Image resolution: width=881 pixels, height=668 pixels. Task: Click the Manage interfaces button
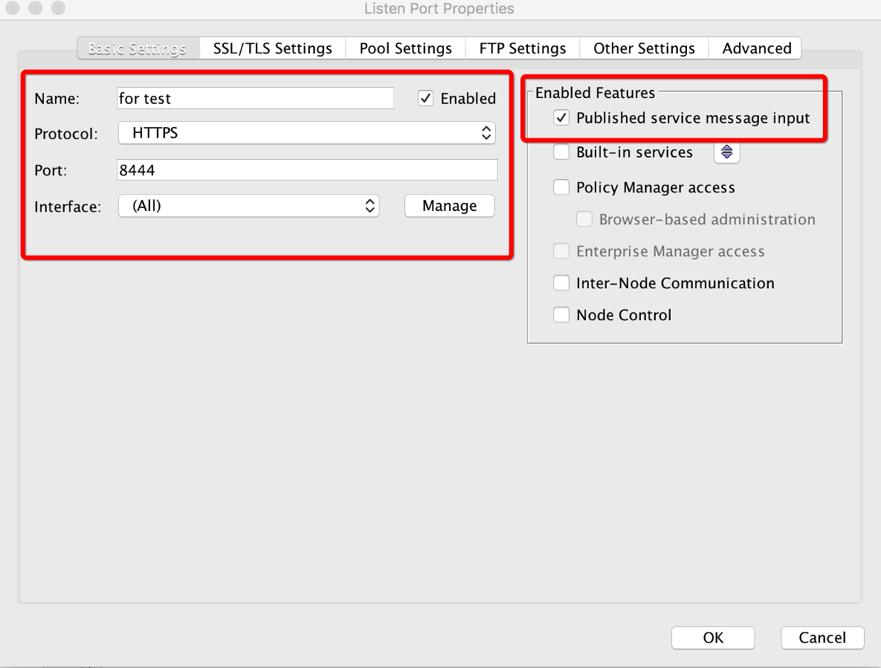coord(449,206)
